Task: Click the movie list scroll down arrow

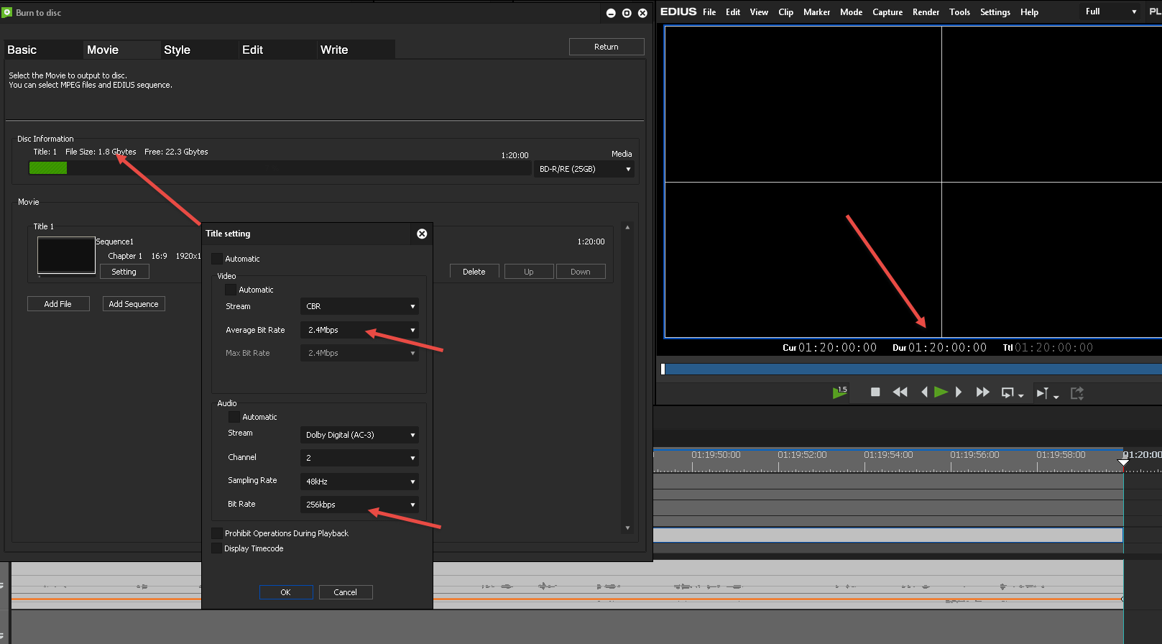Action: pos(627,528)
